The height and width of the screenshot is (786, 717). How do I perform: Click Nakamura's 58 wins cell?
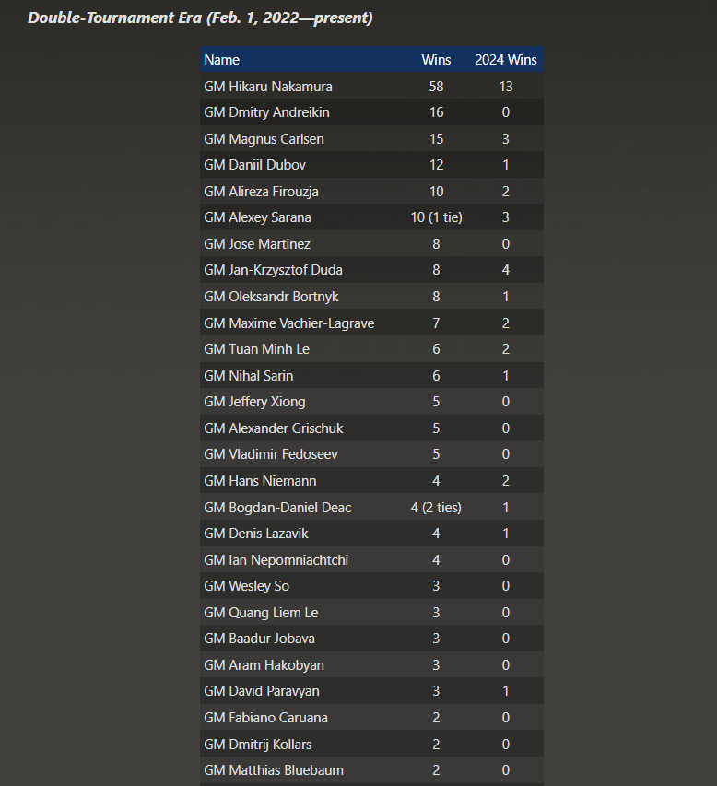pos(436,87)
